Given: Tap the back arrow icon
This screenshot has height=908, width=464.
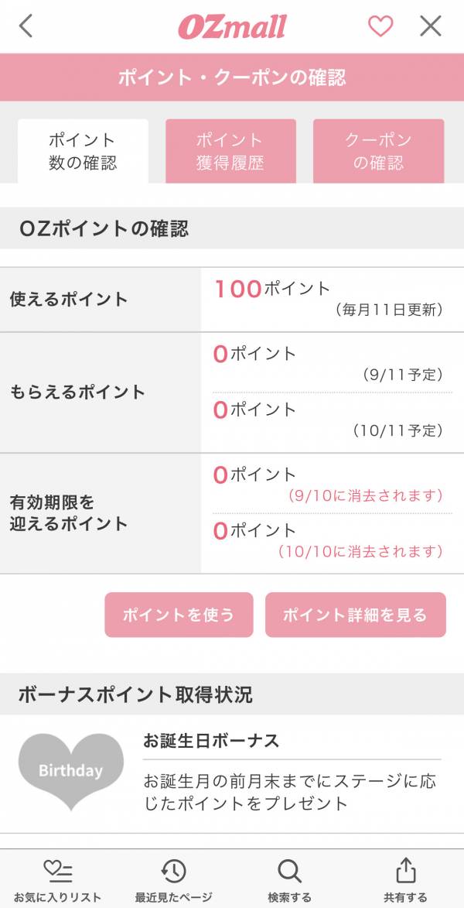Looking at the screenshot, I should point(26,26).
